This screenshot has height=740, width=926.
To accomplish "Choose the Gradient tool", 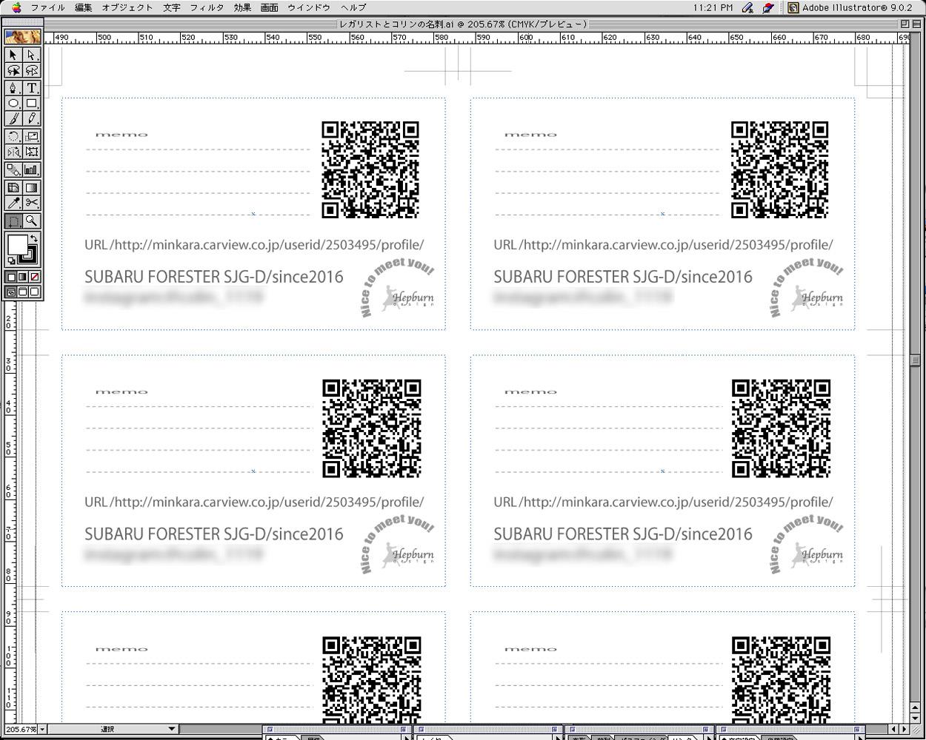I will pos(32,187).
